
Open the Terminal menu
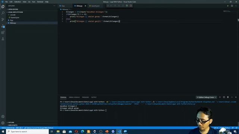pyautogui.click(x=40, y=2)
